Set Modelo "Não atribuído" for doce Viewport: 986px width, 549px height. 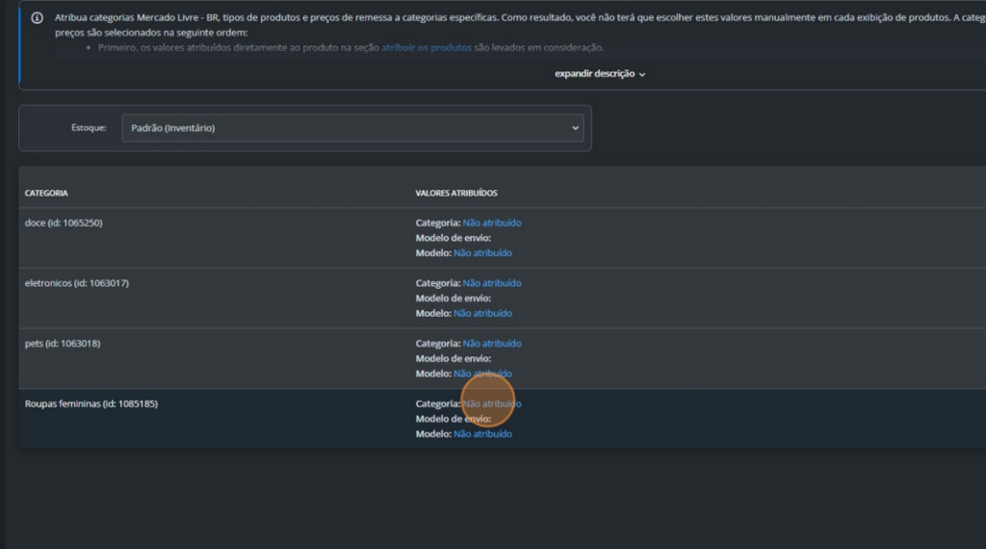coord(482,252)
